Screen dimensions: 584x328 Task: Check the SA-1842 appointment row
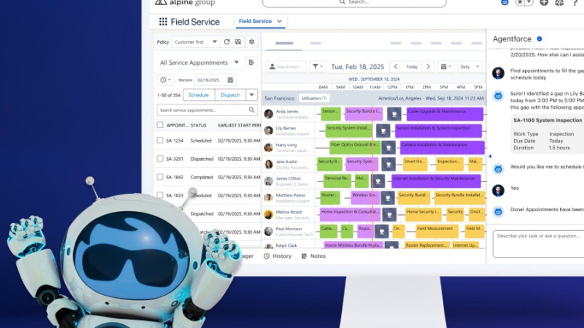tap(160, 177)
